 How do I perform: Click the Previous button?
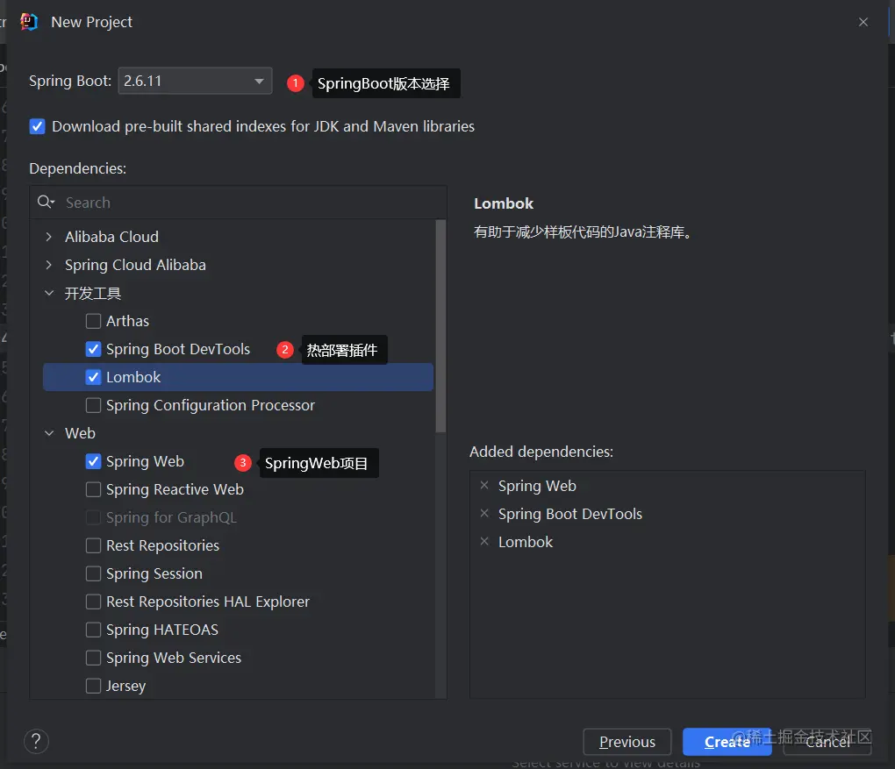point(627,742)
